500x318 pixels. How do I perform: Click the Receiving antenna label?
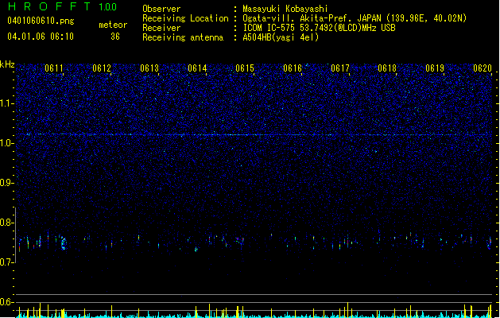click(x=183, y=37)
